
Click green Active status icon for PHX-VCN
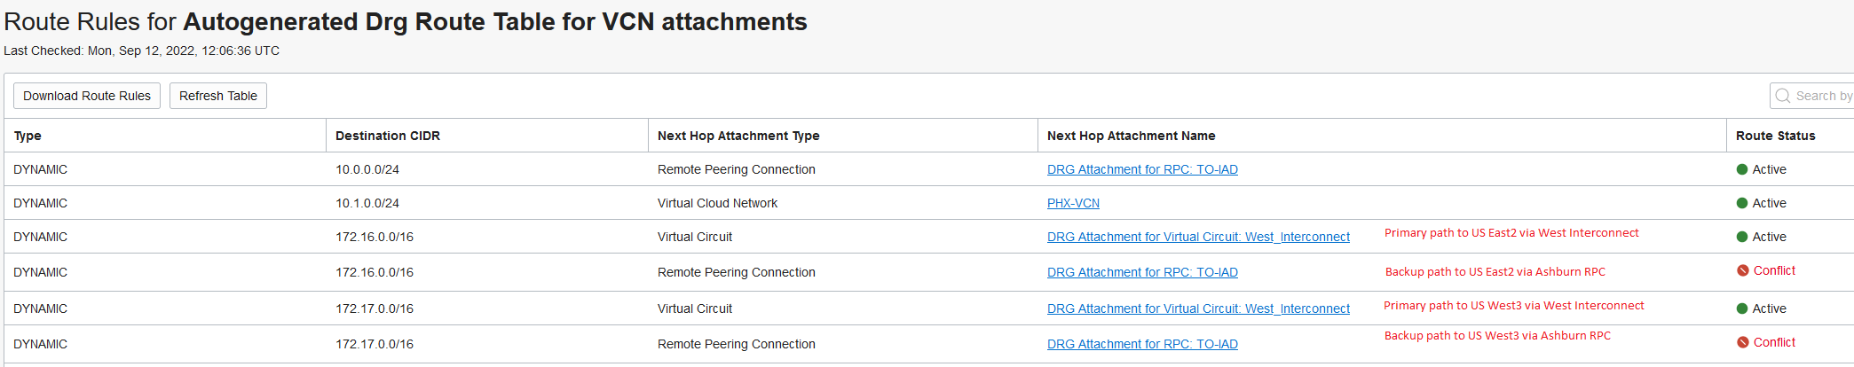1742,203
